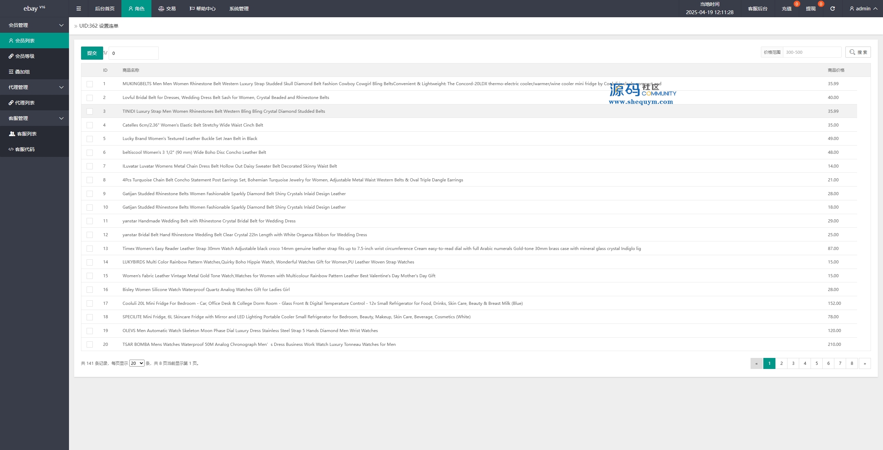
Task: Tick checkbox for Lucky Brand belt row
Action: point(90,139)
